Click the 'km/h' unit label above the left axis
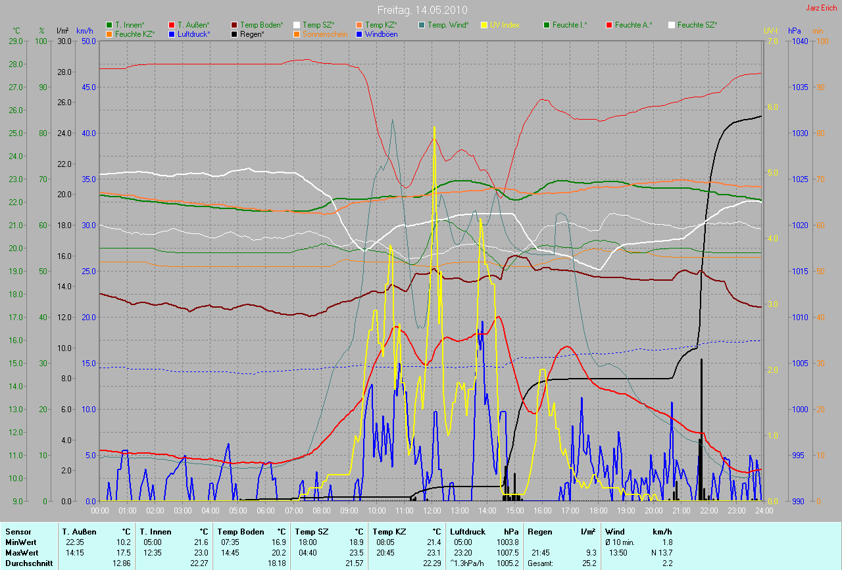Viewport: 842px width, 570px height. pos(85,31)
